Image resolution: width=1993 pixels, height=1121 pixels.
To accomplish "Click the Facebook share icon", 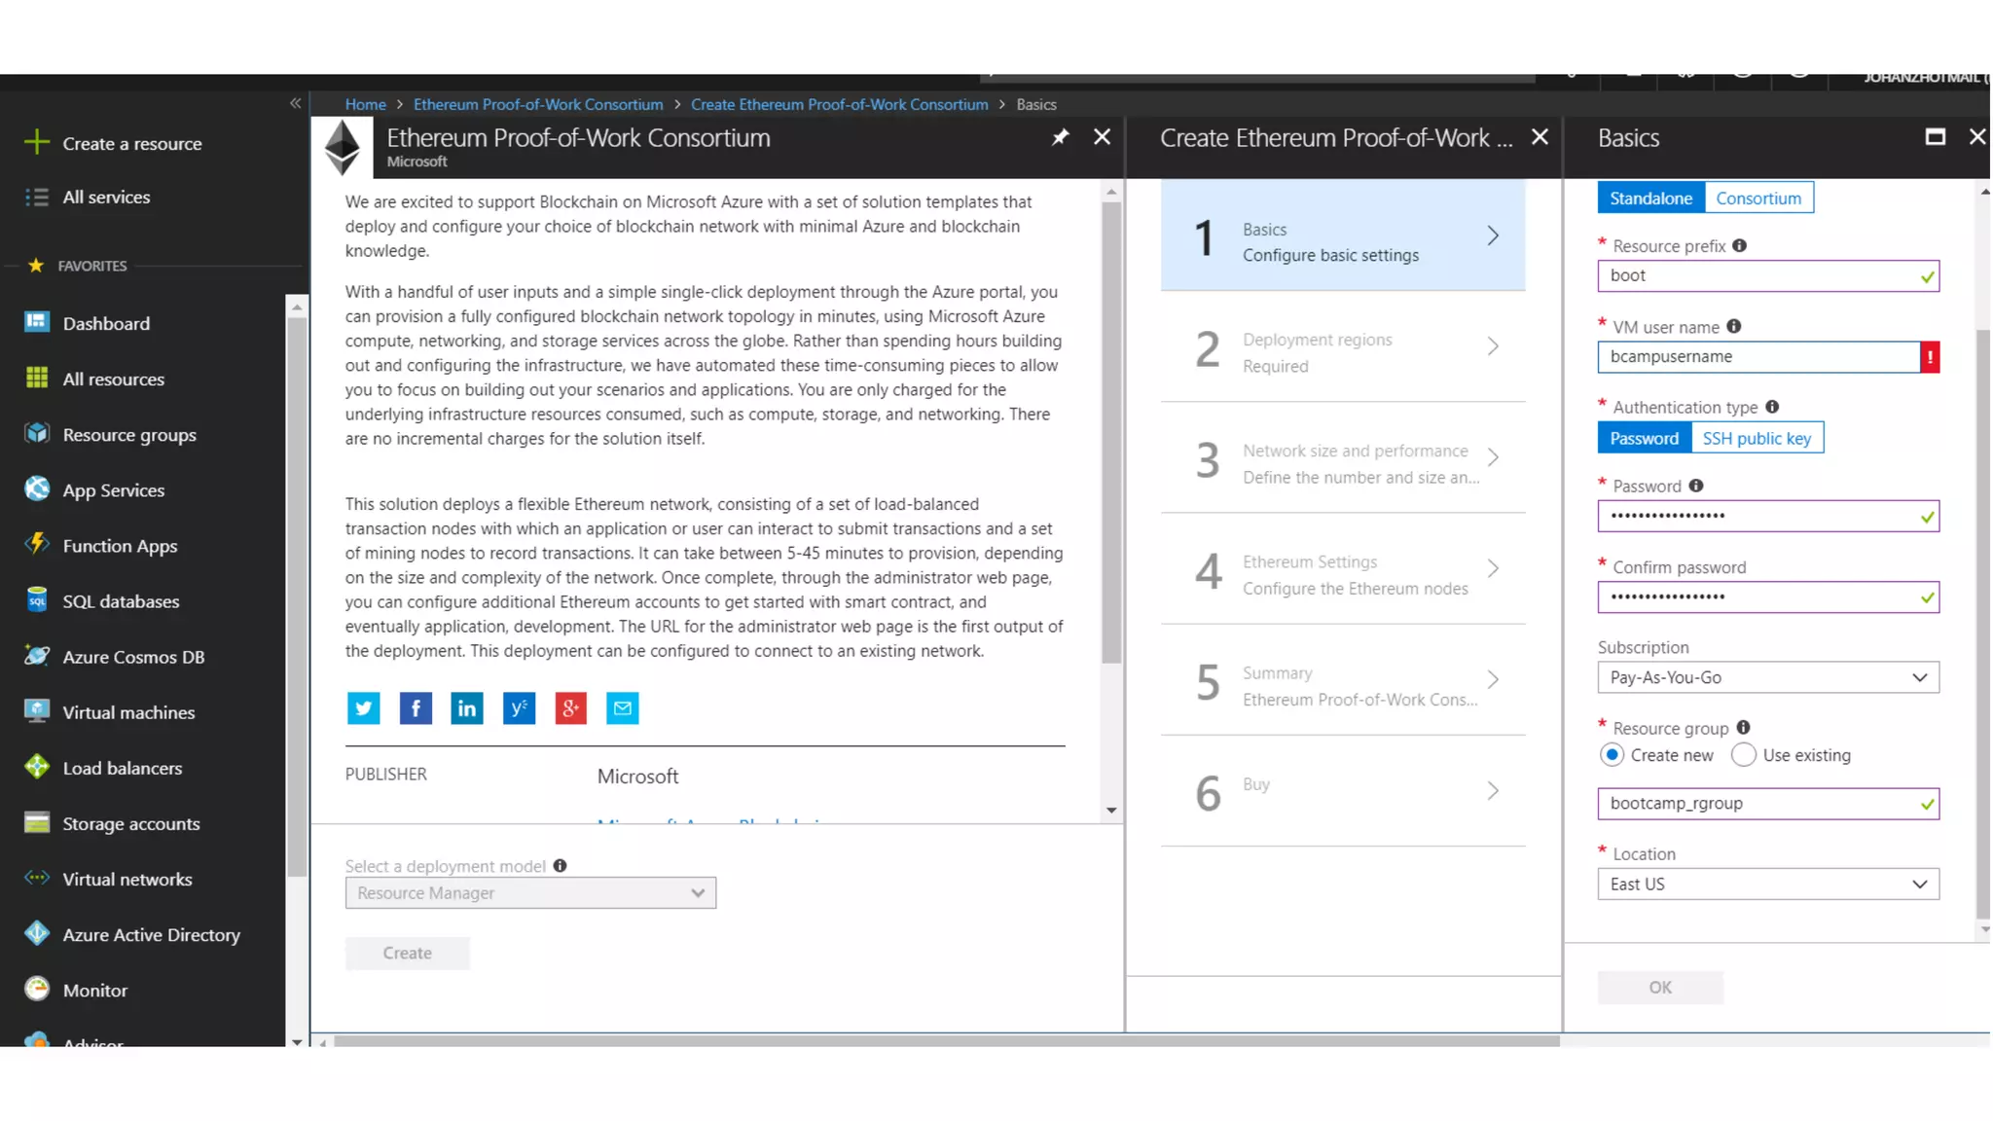I will click(x=416, y=708).
